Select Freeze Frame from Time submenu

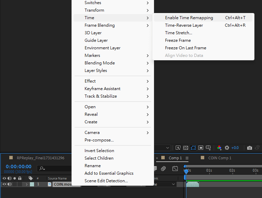(x=178, y=40)
